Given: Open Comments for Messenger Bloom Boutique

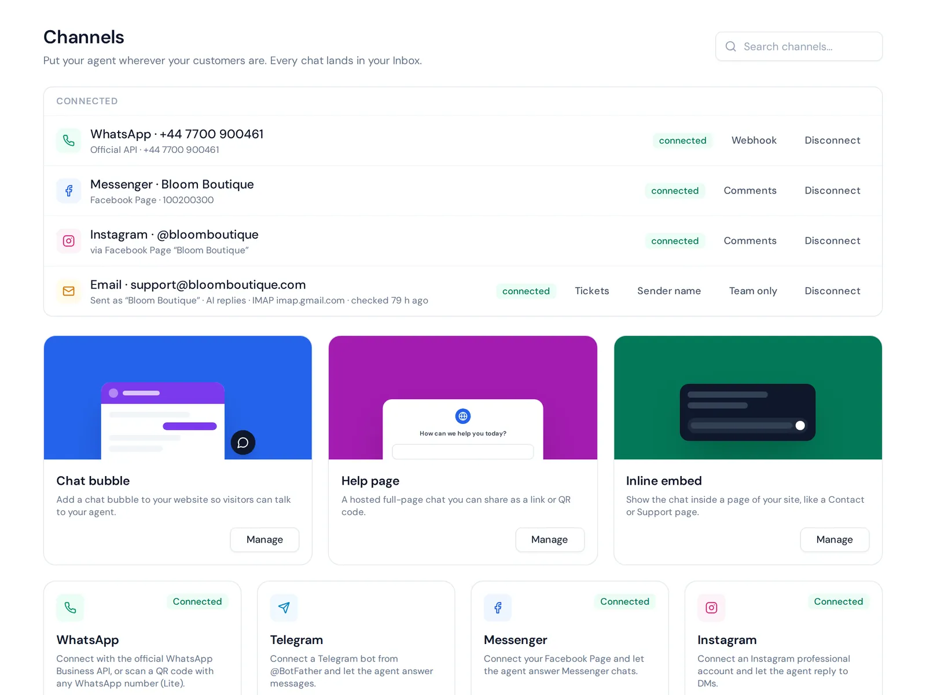Looking at the screenshot, I should tap(750, 191).
